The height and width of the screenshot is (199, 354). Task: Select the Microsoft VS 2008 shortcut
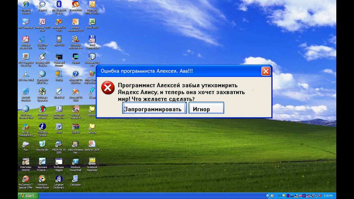pos(76,95)
